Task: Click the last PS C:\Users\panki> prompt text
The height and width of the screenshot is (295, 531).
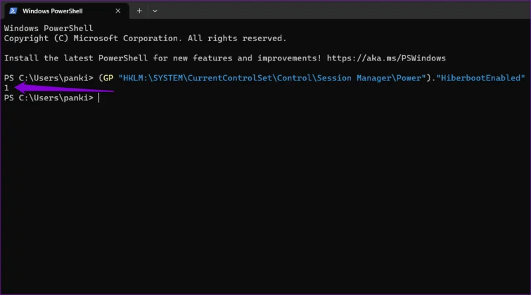Action: pos(48,98)
